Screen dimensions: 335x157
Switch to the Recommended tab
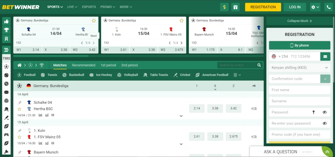pyautogui.click(x=83, y=65)
